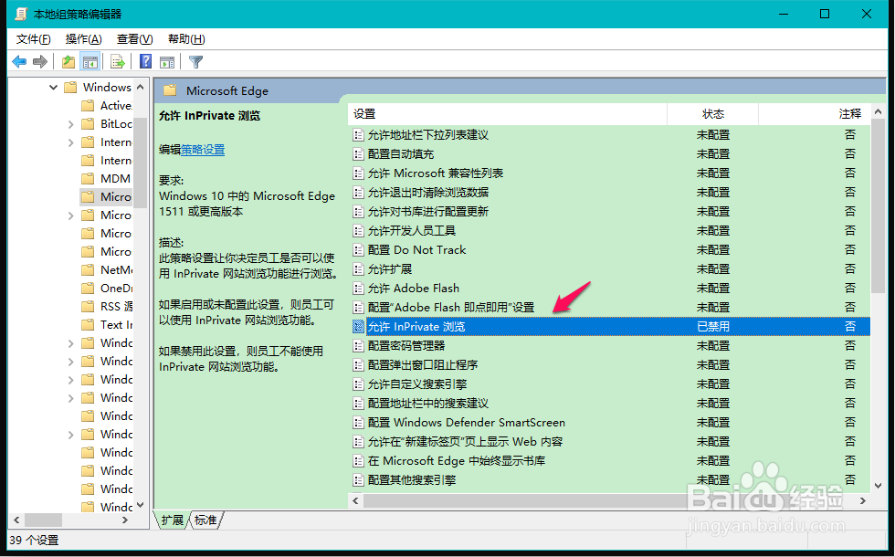Expand the BitLoc tree node
The image size is (895, 557).
tap(71, 124)
